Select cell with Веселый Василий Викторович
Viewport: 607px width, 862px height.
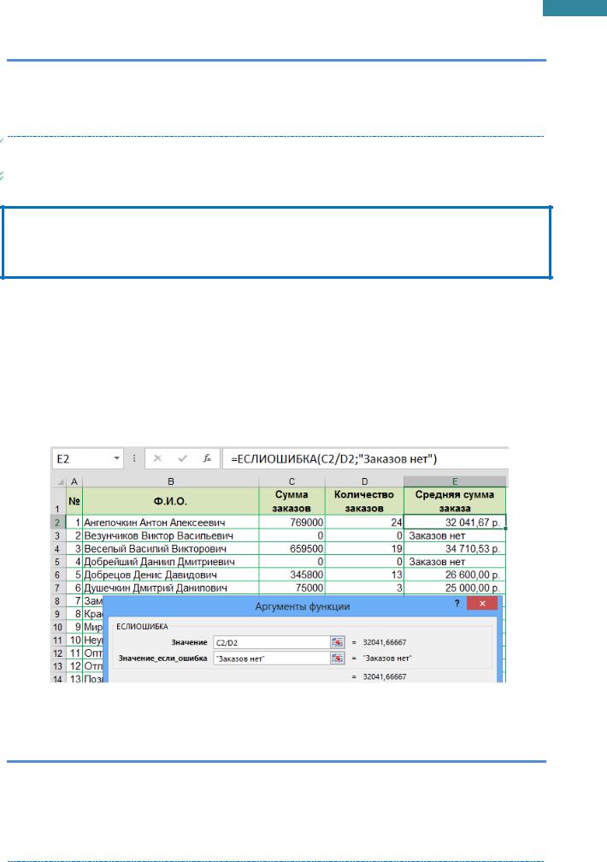169,548
